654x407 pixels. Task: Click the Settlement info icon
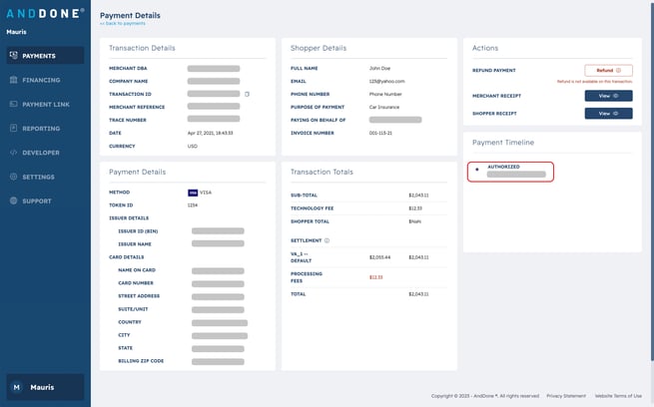coord(327,240)
